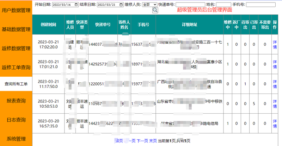Open 返修数据管理 in the sidebar
The image size is (282, 146).
(x=16, y=48)
